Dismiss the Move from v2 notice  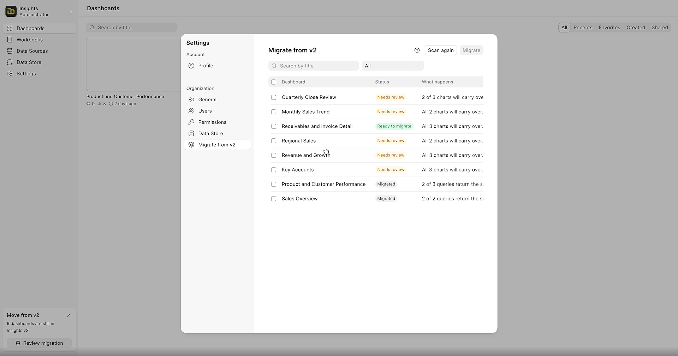[x=69, y=315]
